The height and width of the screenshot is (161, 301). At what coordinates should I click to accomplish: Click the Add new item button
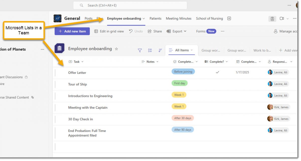[x=72, y=31]
